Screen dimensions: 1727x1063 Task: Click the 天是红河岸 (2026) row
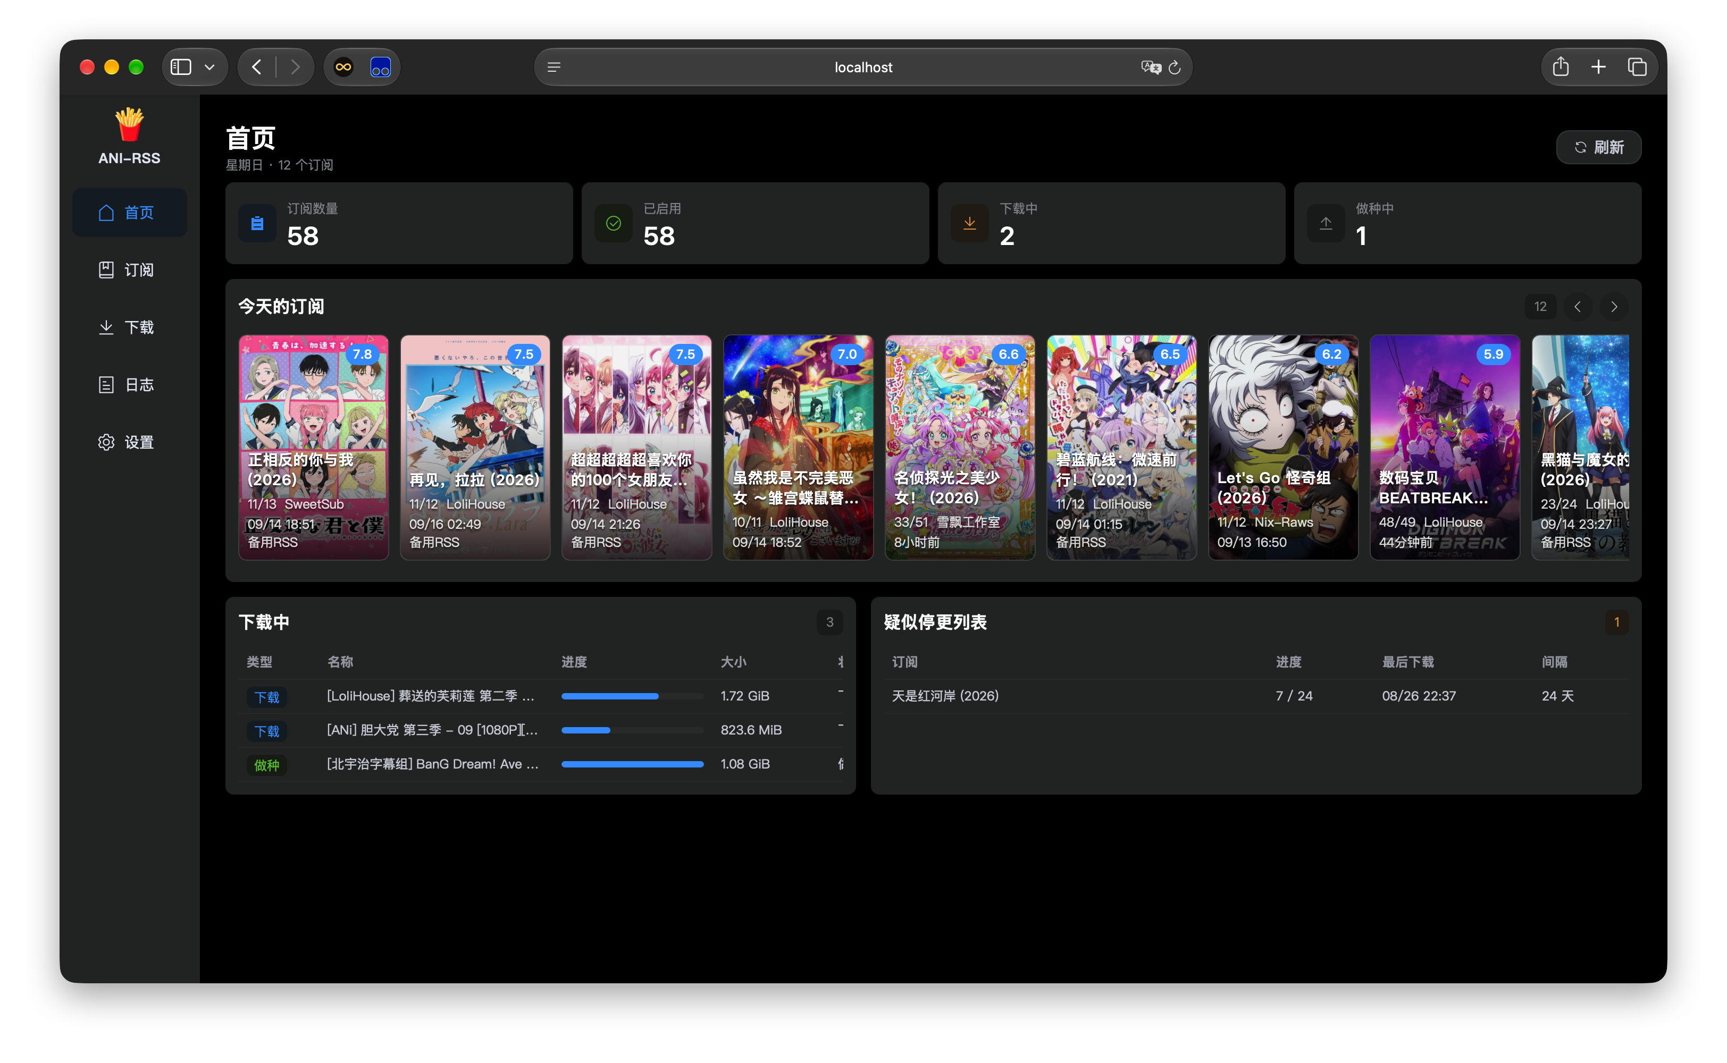(x=1256, y=696)
